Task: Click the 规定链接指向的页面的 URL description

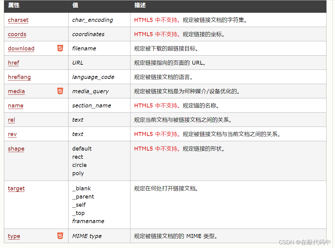Action: pos(170,63)
